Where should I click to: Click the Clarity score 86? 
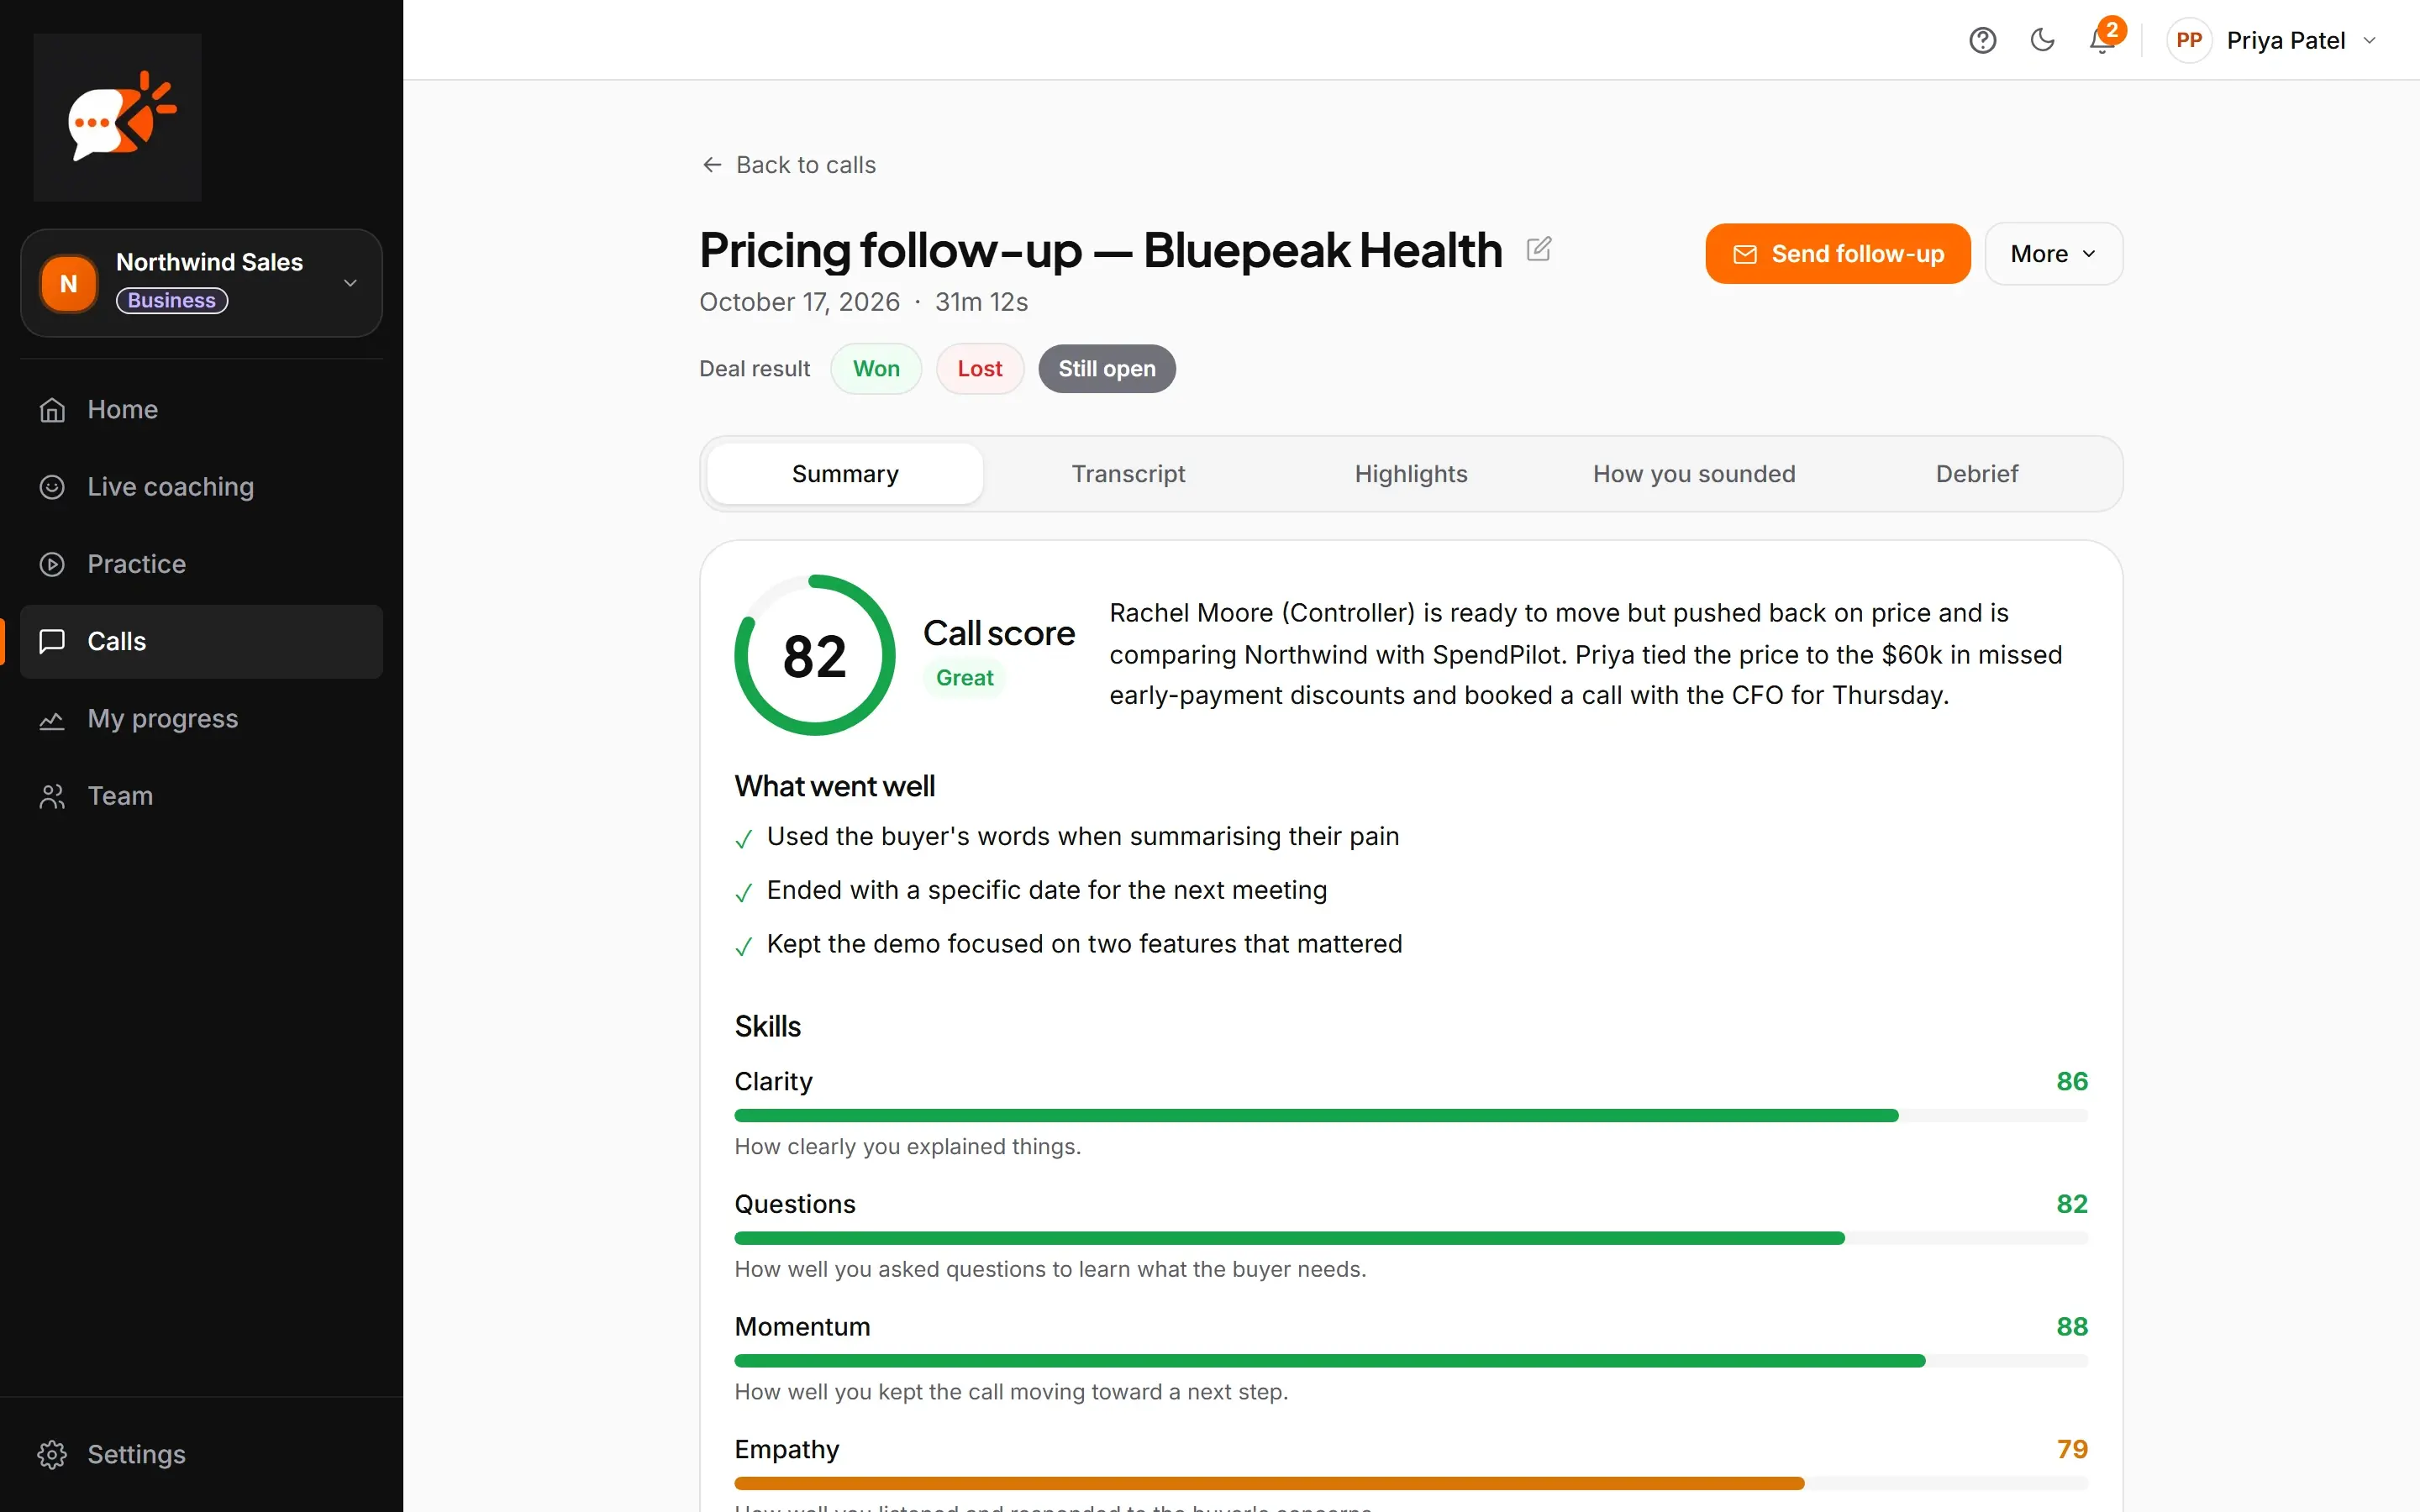pos(2072,1081)
